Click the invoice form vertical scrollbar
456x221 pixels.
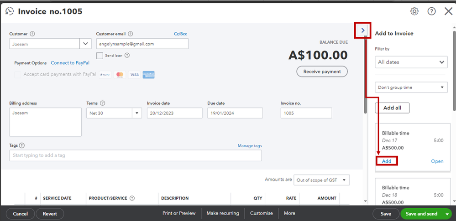point(366,74)
